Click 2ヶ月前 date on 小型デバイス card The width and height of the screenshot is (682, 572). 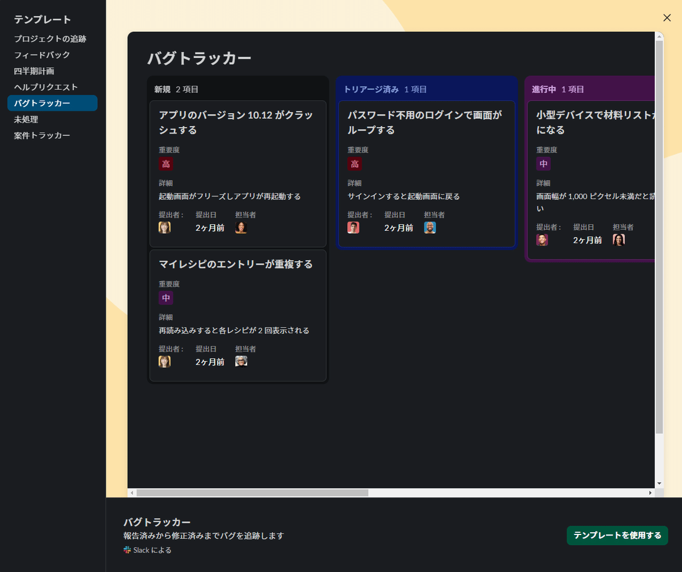click(x=587, y=240)
